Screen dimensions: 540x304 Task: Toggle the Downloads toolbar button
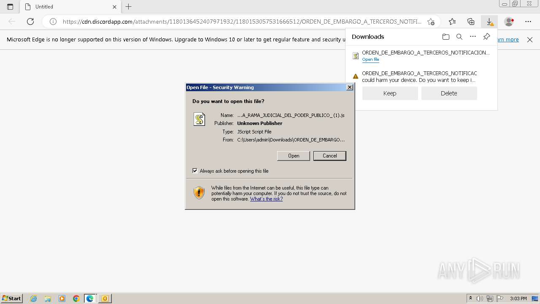(x=489, y=22)
